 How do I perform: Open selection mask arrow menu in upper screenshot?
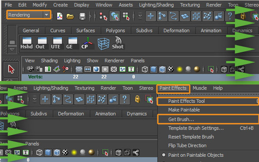click(x=140, y=16)
